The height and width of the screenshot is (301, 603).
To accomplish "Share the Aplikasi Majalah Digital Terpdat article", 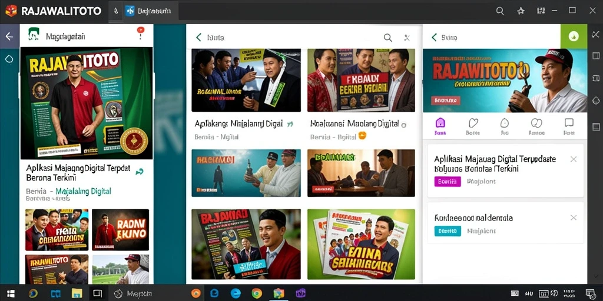I will (139, 172).
